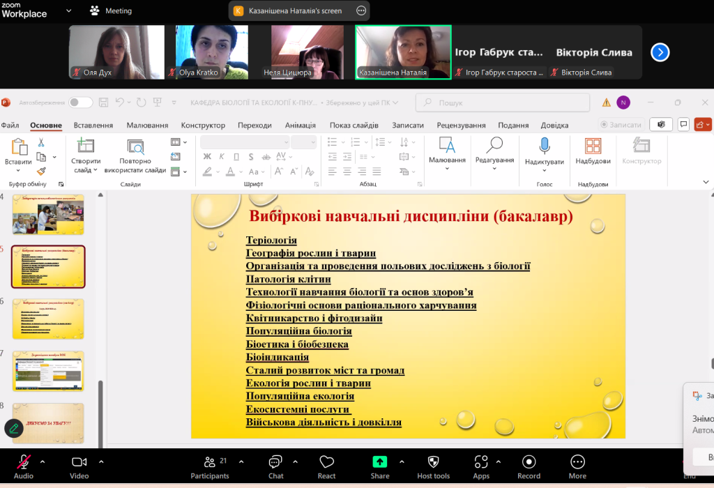Screen dimensions: 714x488
Task: Click the green Share screen icon
Action: 379,462
